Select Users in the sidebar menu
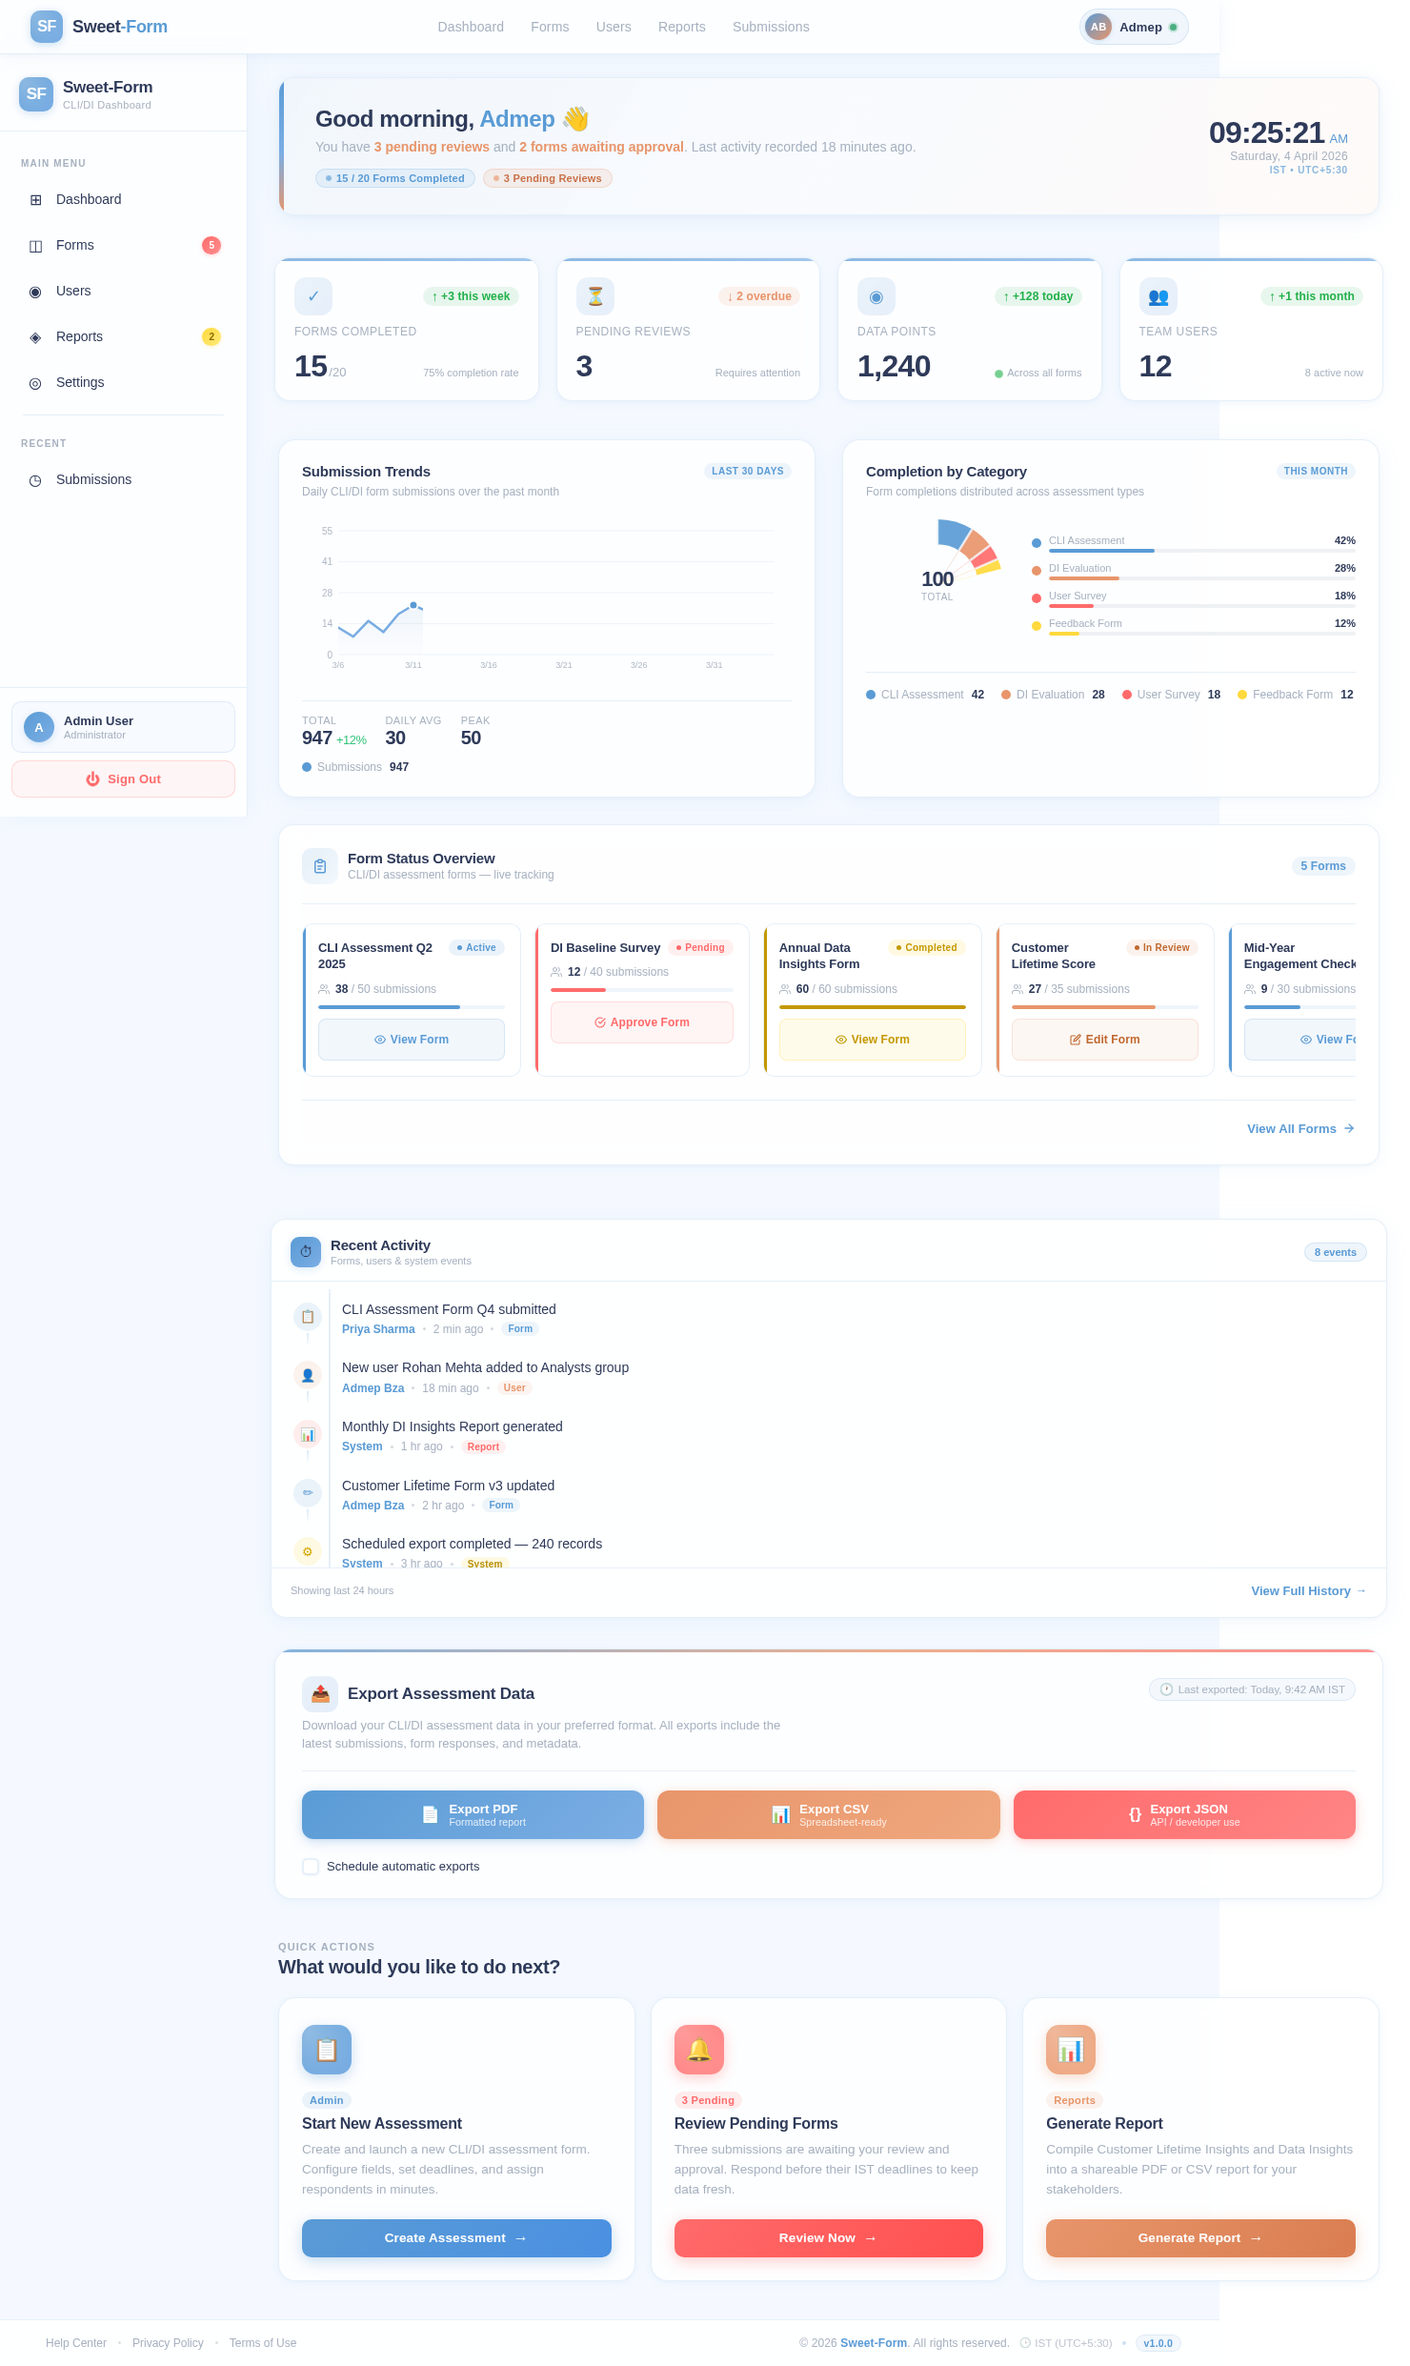The width and height of the screenshot is (1410, 2366). (123, 291)
